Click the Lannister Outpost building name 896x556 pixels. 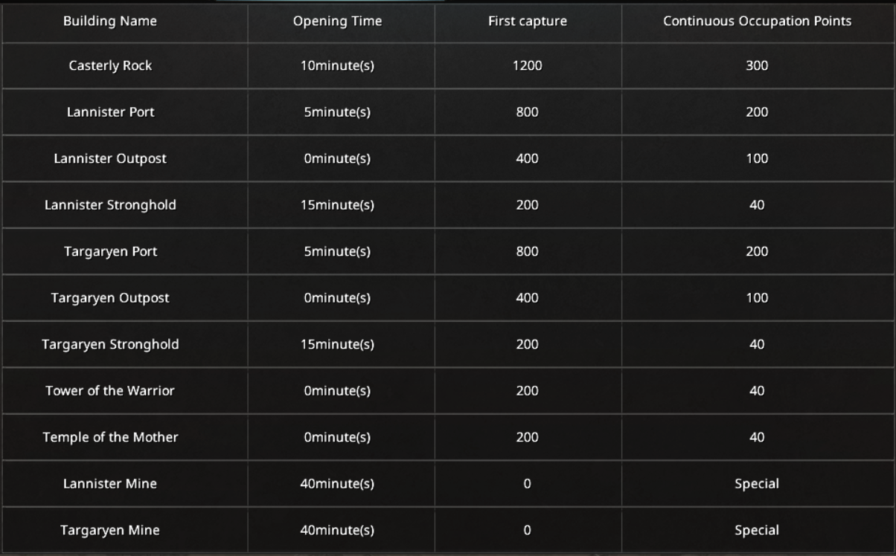(110, 158)
